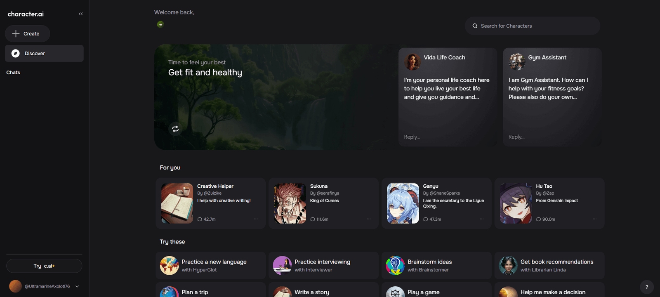
Task: Select Practice interviewing with Interviewer
Action: [x=323, y=266]
